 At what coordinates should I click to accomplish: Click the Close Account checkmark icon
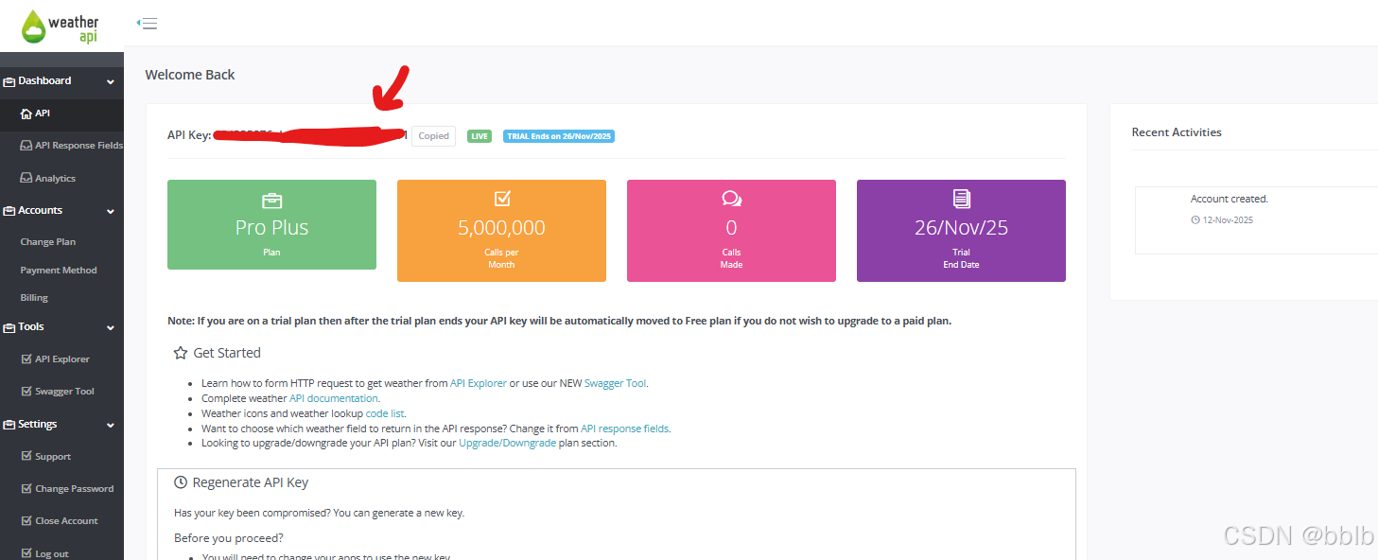pyautogui.click(x=26, y=521)
